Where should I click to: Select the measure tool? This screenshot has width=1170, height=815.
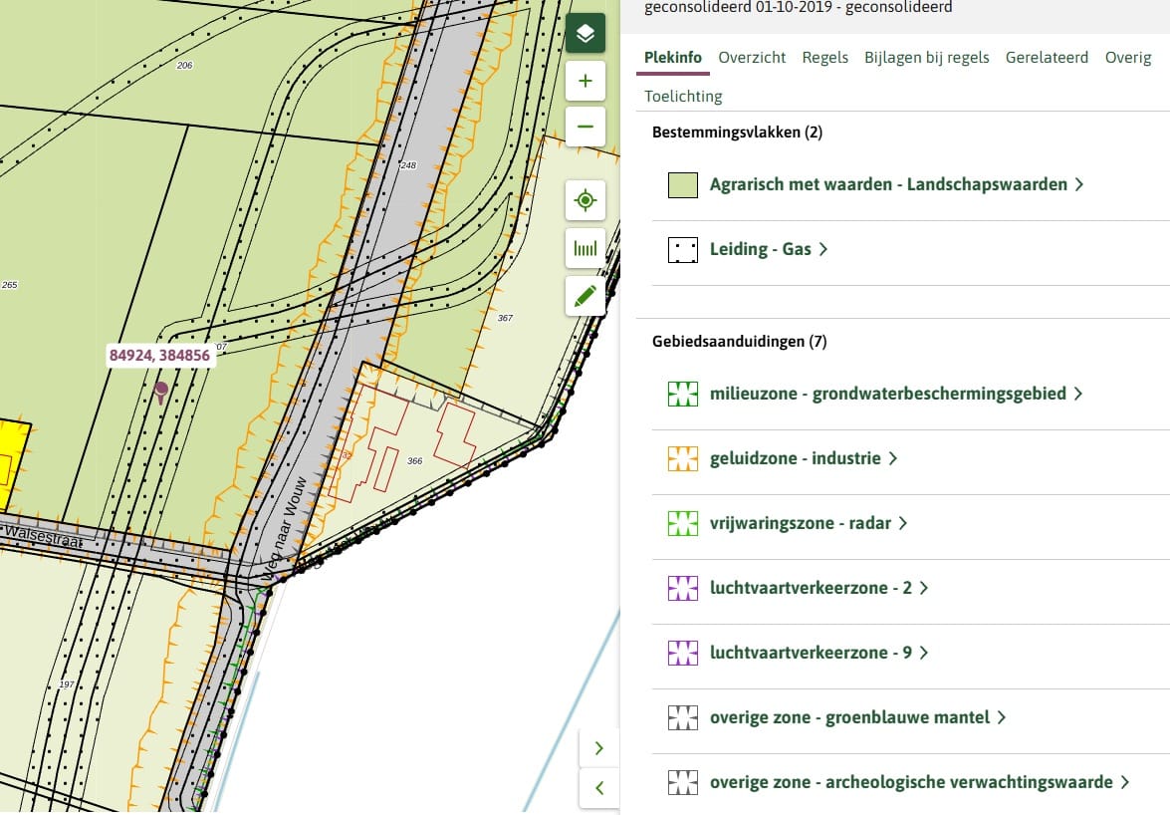pos(585,247)
